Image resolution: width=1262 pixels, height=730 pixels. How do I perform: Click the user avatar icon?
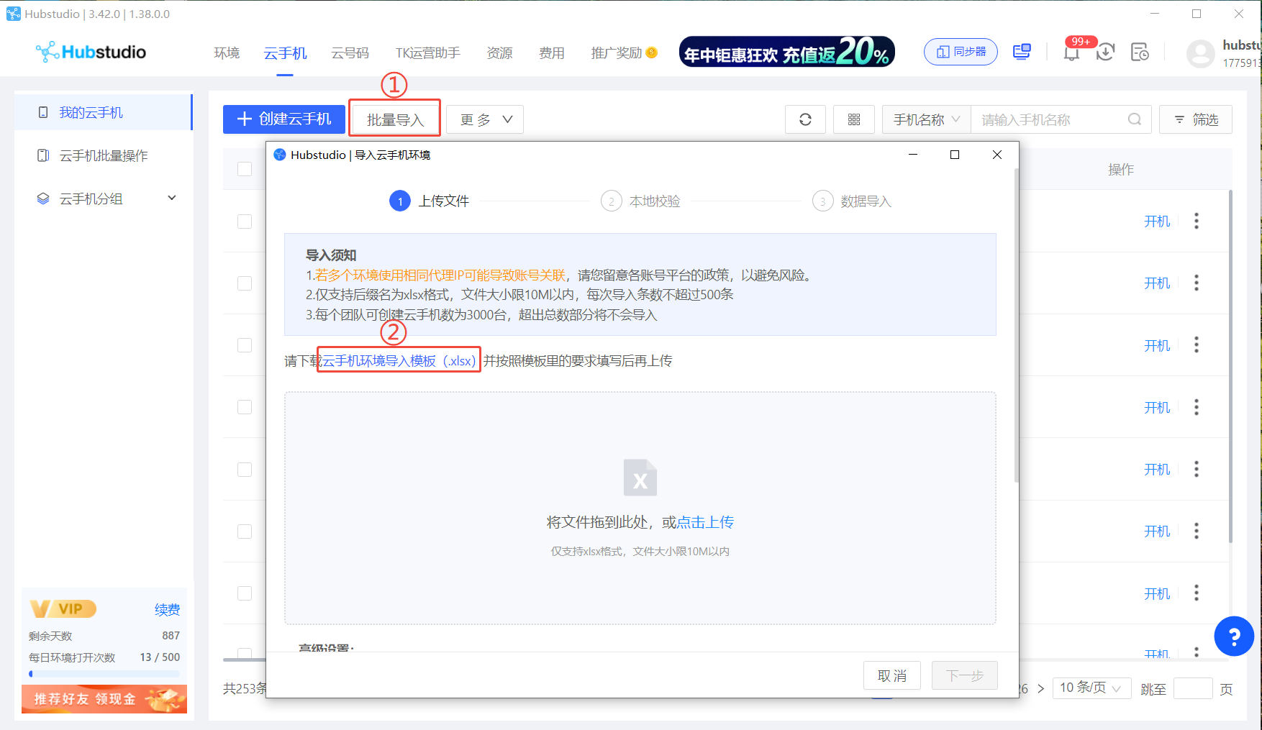point(1200,54)
